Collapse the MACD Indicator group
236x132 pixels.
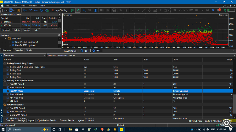[x=5, y=105]
